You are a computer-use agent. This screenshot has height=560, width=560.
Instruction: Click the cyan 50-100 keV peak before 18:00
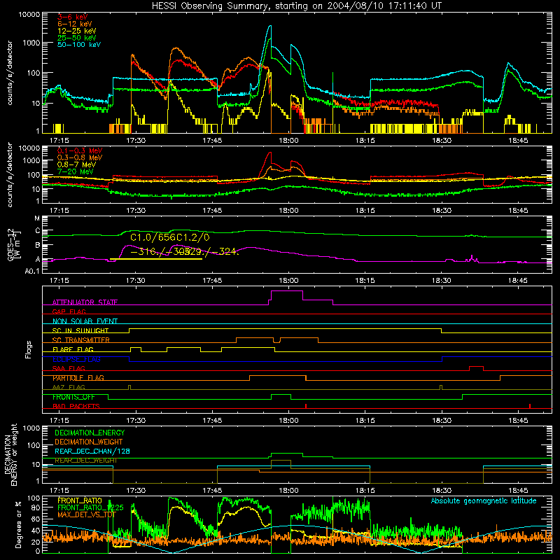(x=270, y=26)
